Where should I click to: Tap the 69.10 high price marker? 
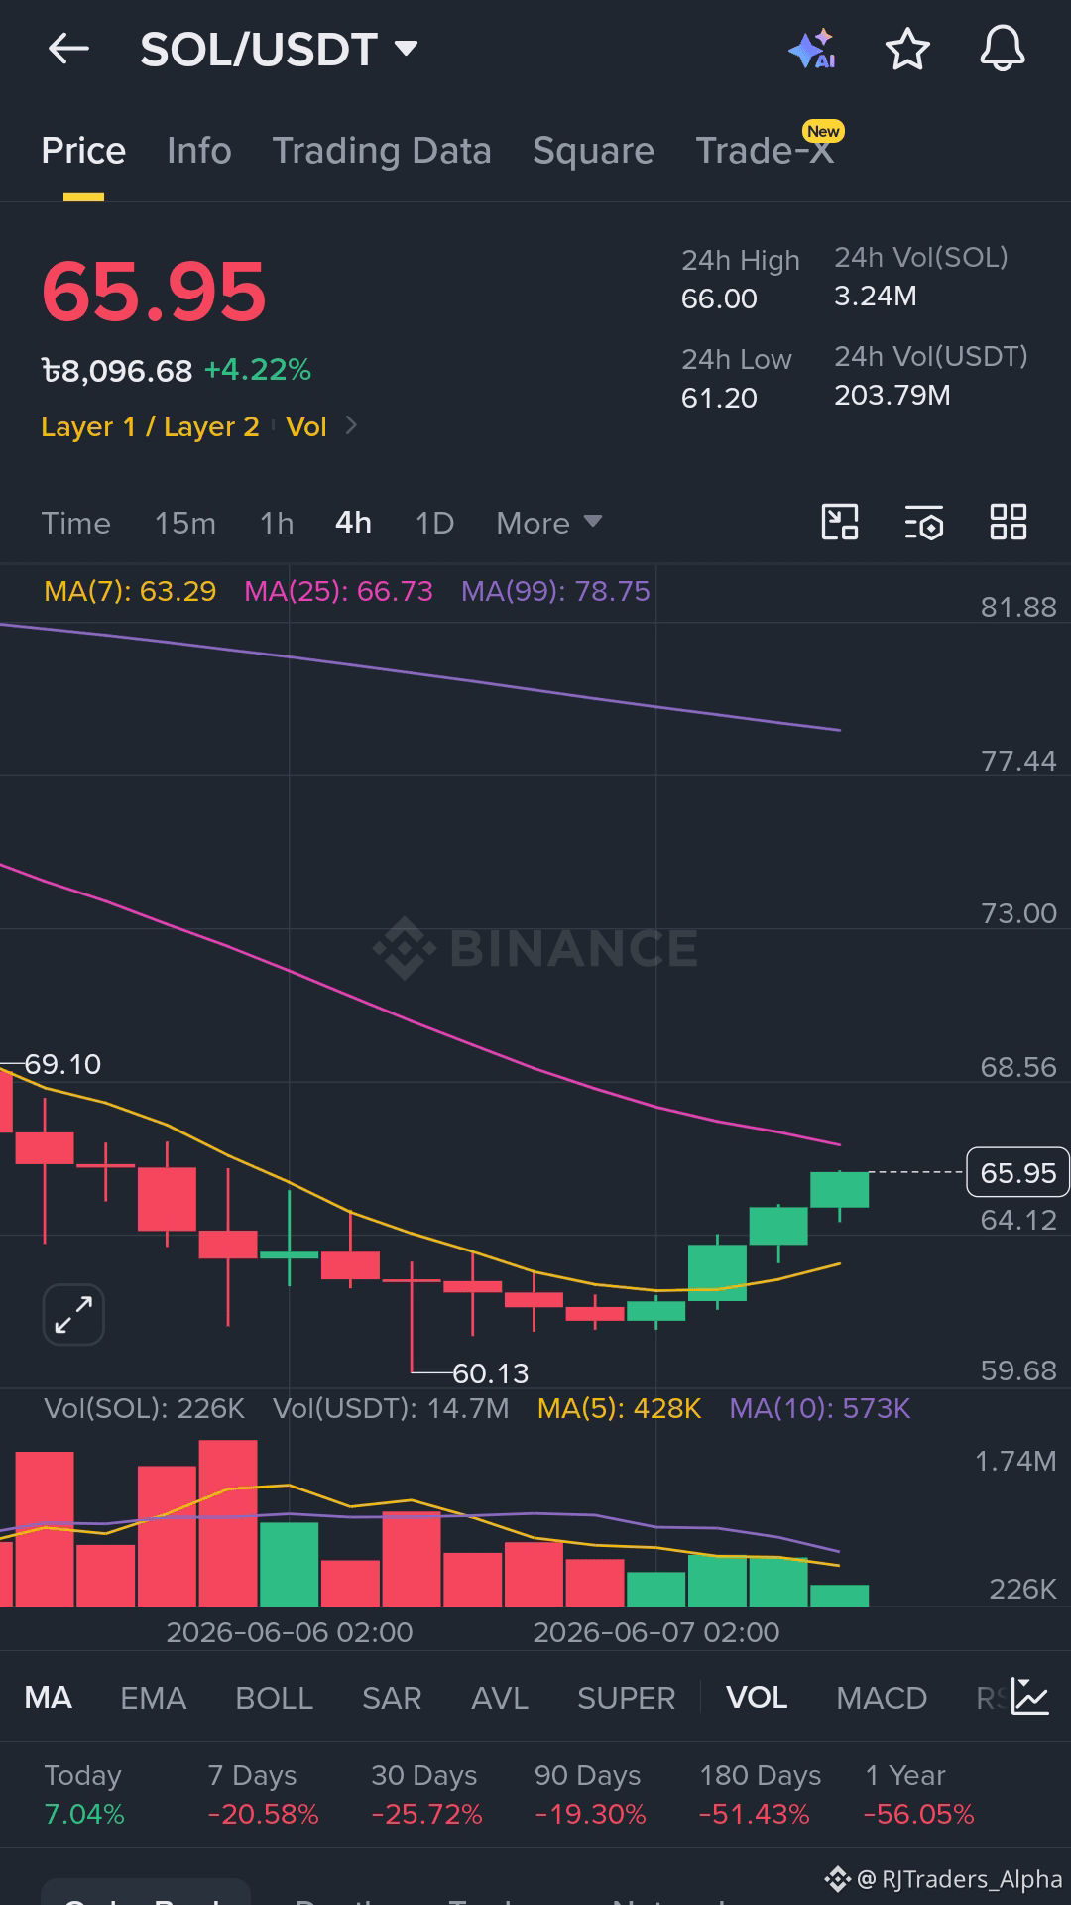(62, 1064)
